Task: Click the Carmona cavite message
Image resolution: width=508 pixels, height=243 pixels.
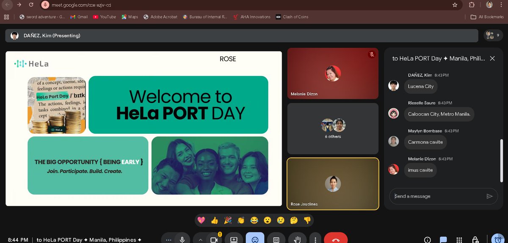Action: tap(425, 142)
